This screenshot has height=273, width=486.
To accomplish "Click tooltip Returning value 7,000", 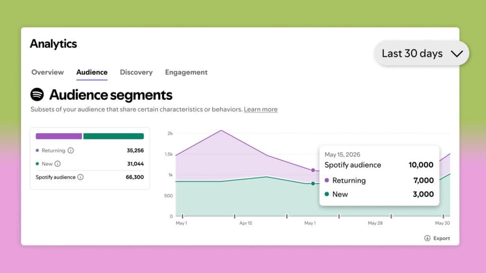I will point(423,181).
